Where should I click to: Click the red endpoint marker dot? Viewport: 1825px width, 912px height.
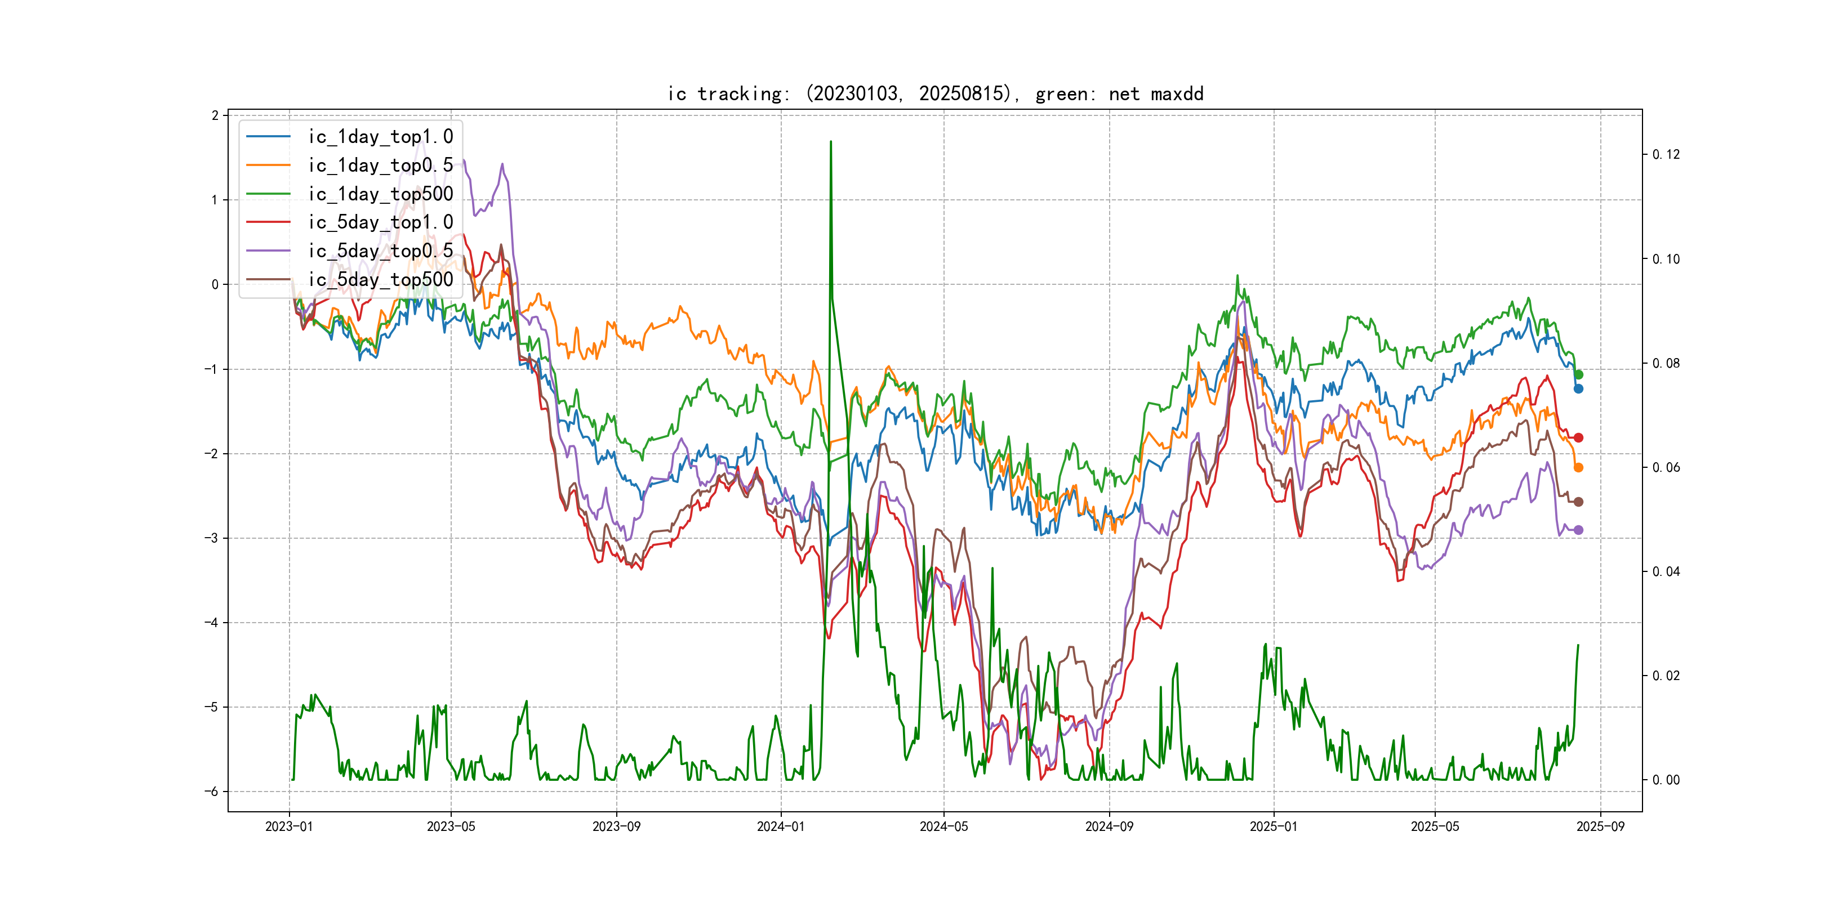click(x=1578, y=437)
